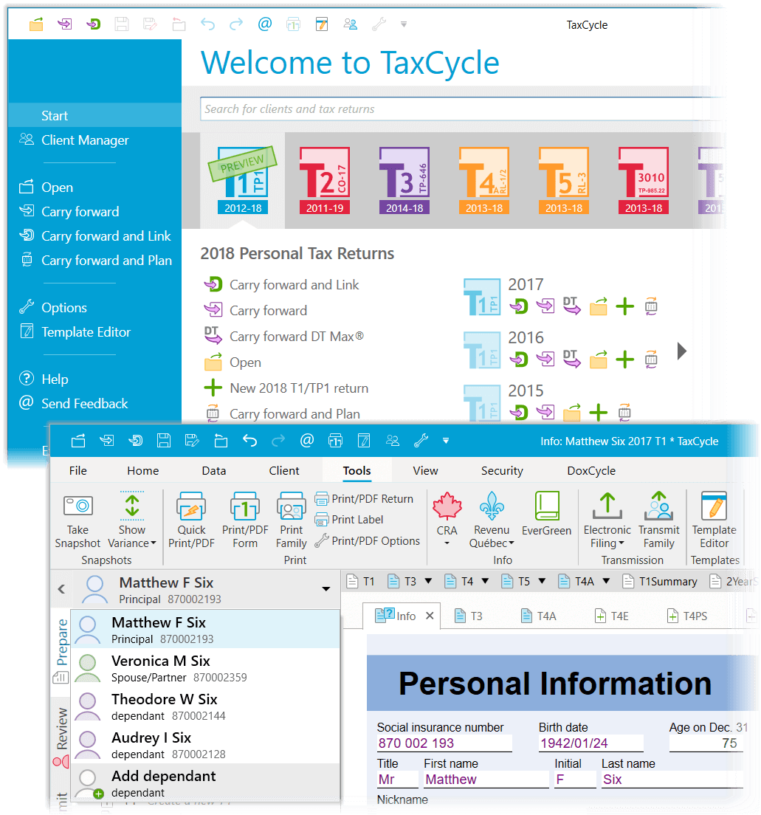Select the Audrey I Six dependant entry
761x815 pixels.
tap(205, 745)
